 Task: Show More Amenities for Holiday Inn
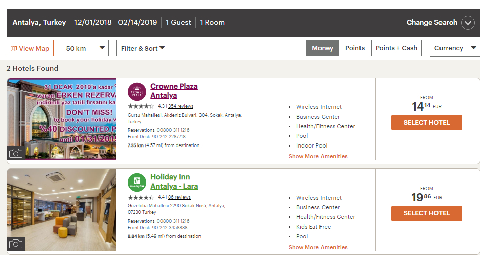click(318, 247)
